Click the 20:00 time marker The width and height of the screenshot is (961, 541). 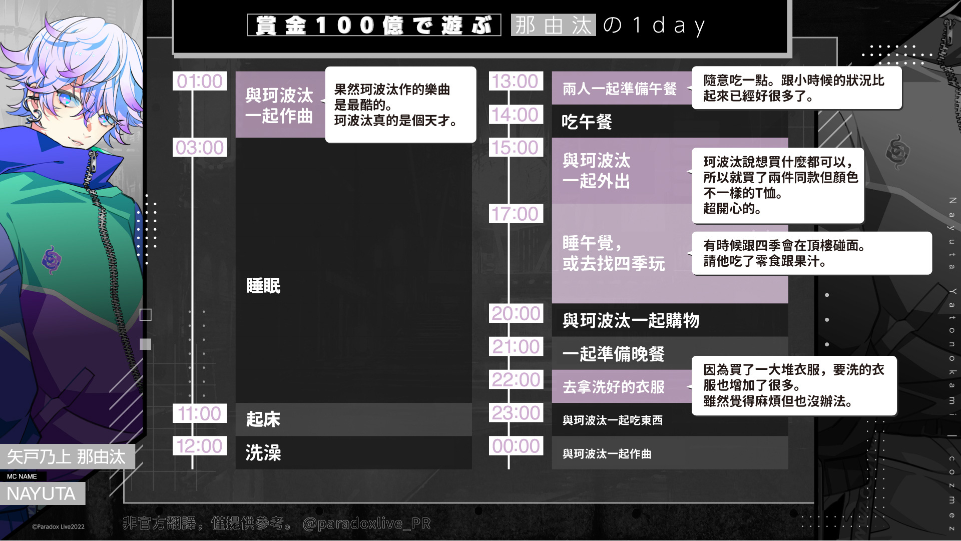pyautogui.click(x=516, y=313)
